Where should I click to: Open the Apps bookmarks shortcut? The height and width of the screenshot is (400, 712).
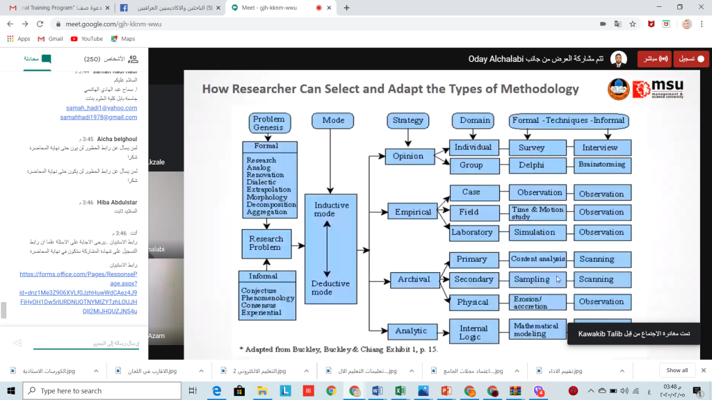click(19, 39)
